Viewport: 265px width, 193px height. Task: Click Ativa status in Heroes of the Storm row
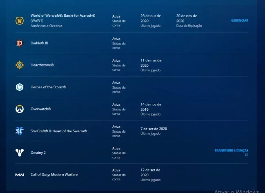tap(116, 83)
